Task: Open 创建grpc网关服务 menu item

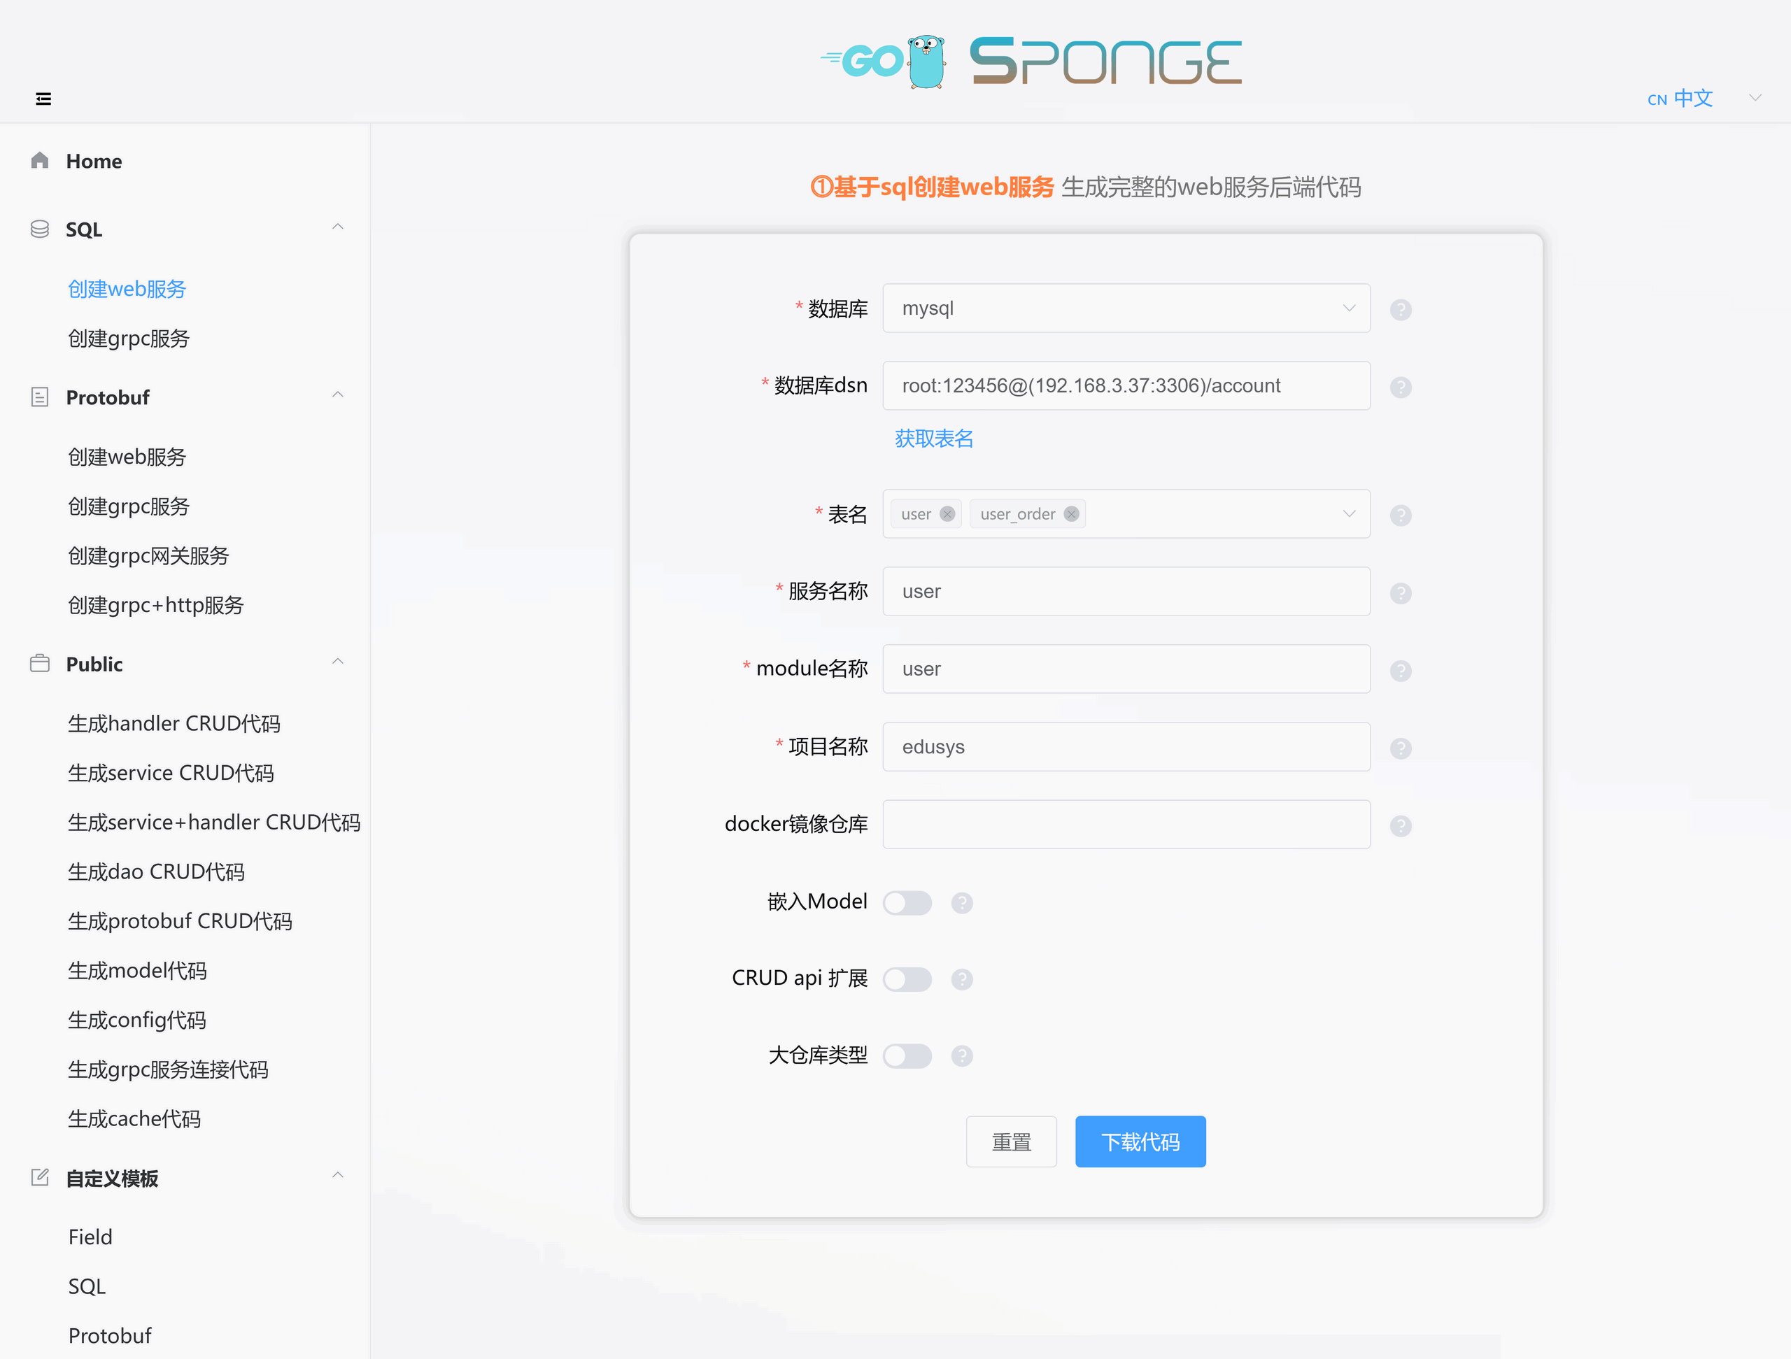Action: 149,555
